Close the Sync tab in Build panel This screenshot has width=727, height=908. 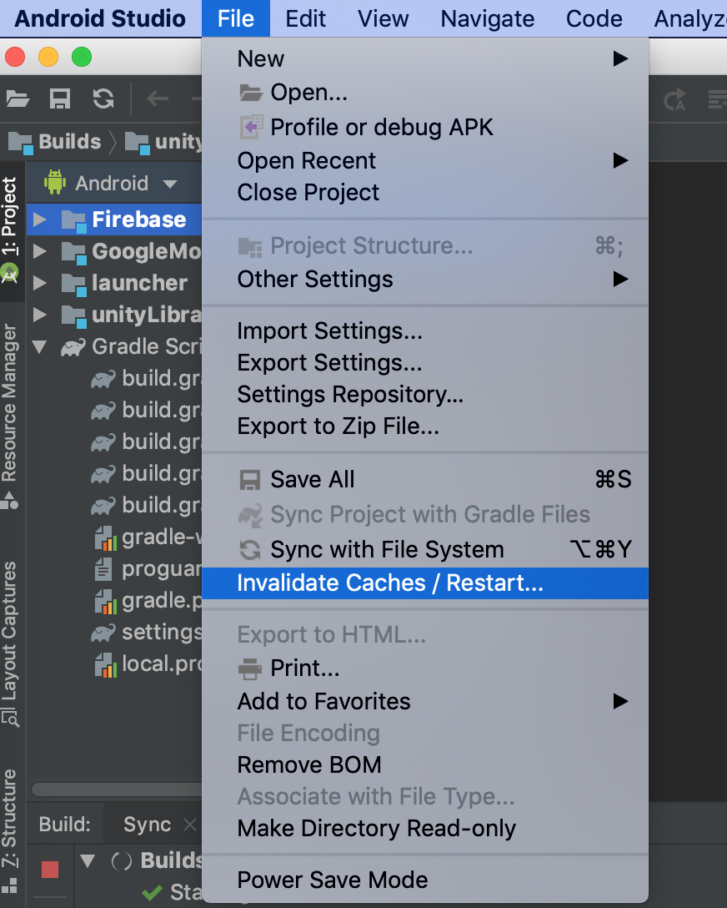190,825
